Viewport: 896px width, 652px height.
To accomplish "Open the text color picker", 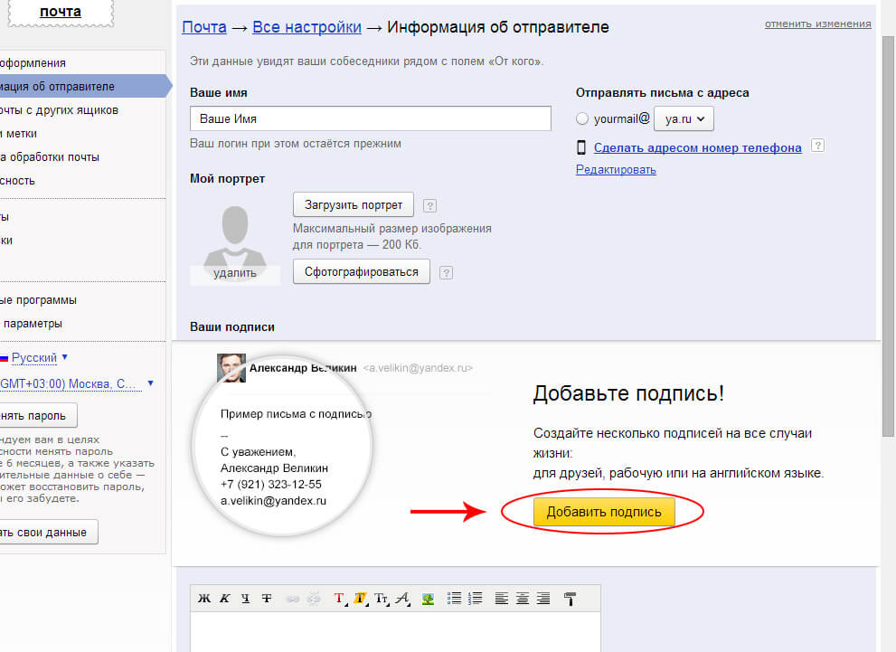I will [x=337, y=598].
